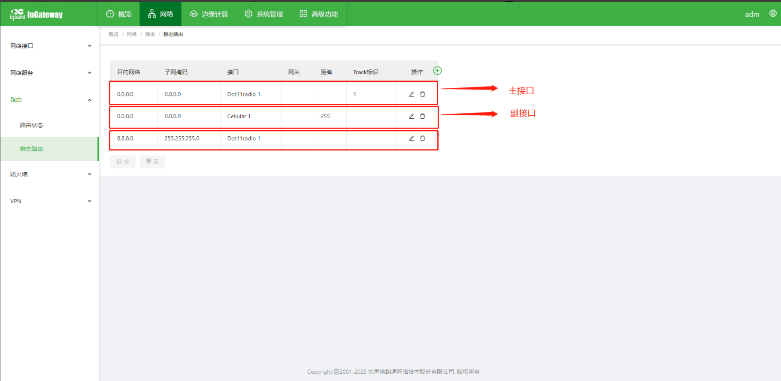781x381 pixels.
Task: Open the 概览 top menu
Action: pos(119,14)
